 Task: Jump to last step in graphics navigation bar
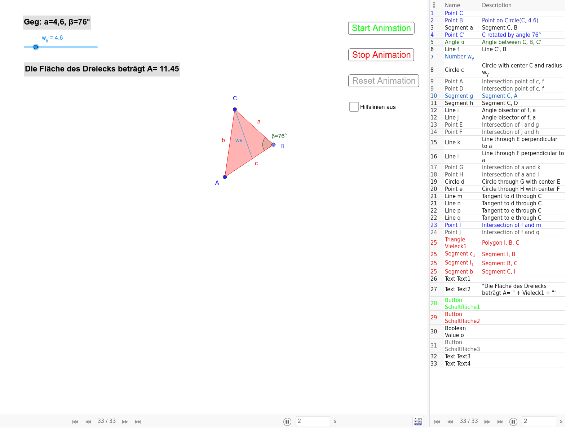click(138, 422)
